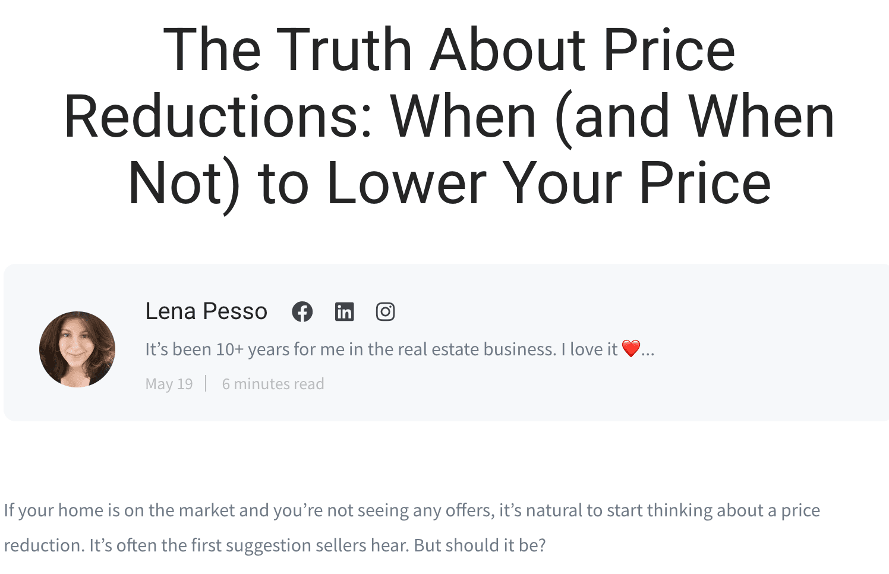This screenshot has height=574, width=889.
Task: Click the sentence "But should it be?"
Action: click(480, 545)
